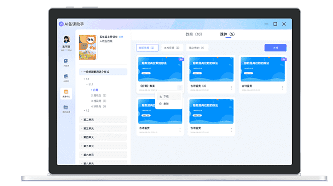
Task: Click the 切换 link beside textbook title
Action: pos(121,37)
